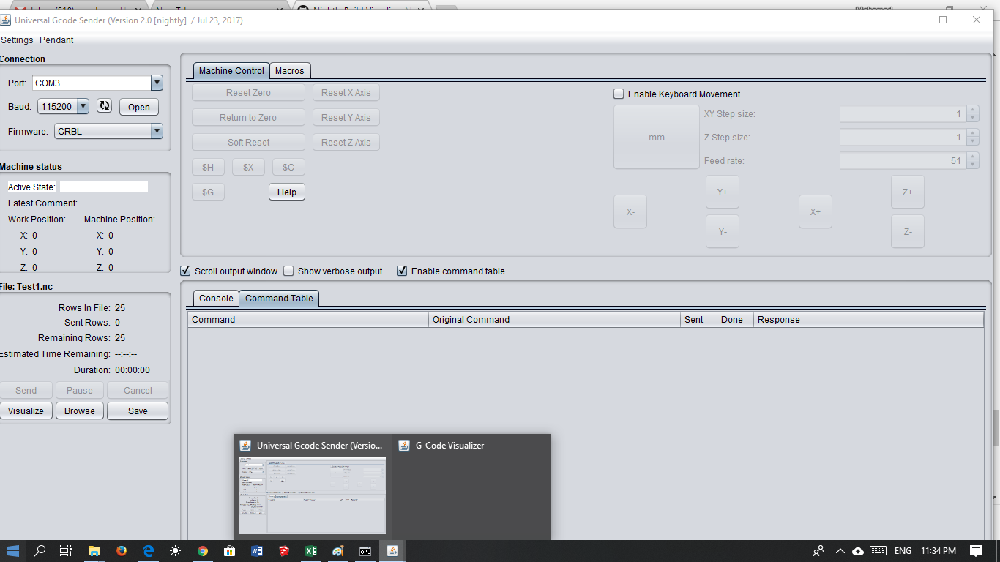The width and height of the screenshot is (1000, 562).
Task: Select Universal Gcode Sender taskbar thumbnail
Action: point(313,486)
